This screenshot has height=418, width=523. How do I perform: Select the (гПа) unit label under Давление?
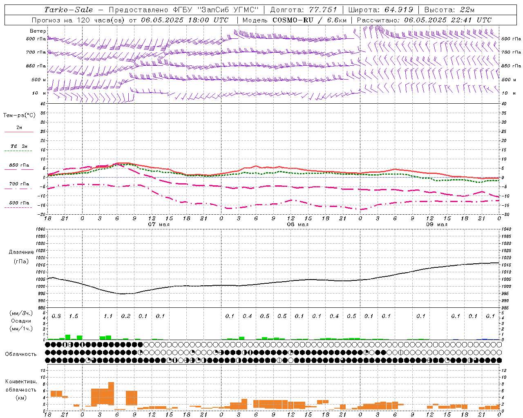click(x=21, y=262)
